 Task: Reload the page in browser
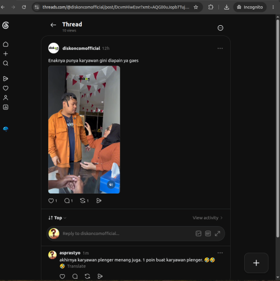point(24,7)
